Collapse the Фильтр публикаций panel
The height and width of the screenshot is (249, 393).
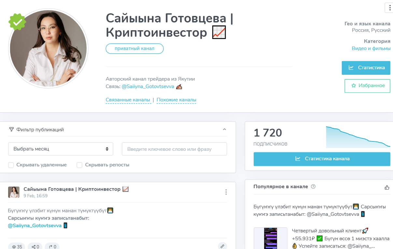[x=224, y=129]
